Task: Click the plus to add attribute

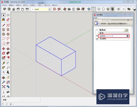Action: coord(97,39)
